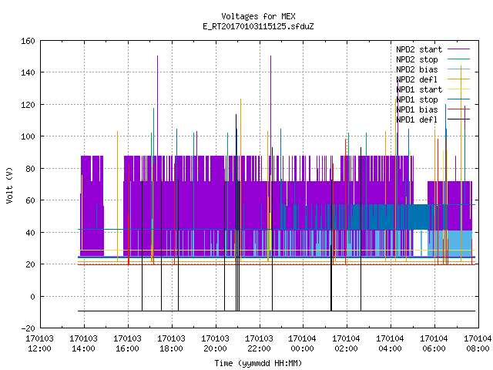This screenshot has height=370, width=493.
Task: Click the x-axis tick '170103 14:00'
Action: coord(83,344)
